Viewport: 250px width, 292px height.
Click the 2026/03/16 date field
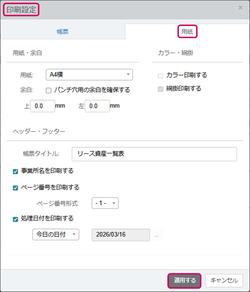121,235
